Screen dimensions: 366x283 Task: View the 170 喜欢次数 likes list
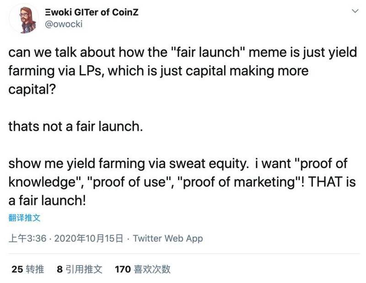(x=142, y=269)
